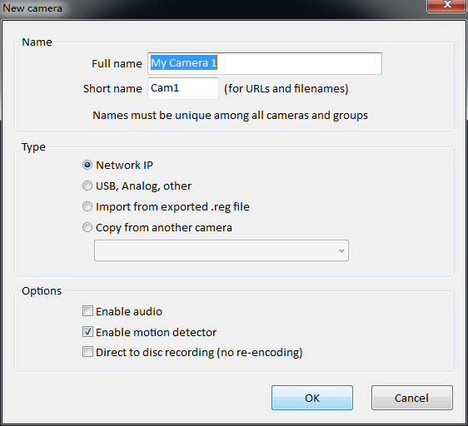This screenshot has height=426, width=468.
Task: Select the Network IP radio button
Action: point(87,165)
